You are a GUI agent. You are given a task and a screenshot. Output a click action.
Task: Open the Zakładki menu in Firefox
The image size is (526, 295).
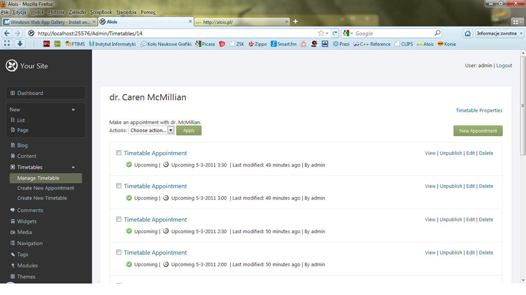point(78,12)
